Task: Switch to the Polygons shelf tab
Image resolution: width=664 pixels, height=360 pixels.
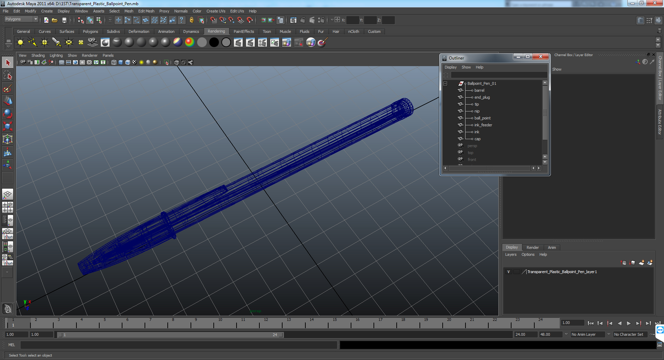Action: 90,31
